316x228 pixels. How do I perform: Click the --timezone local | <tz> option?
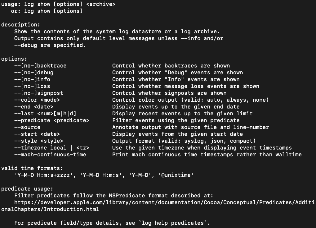tap(52, 148)
